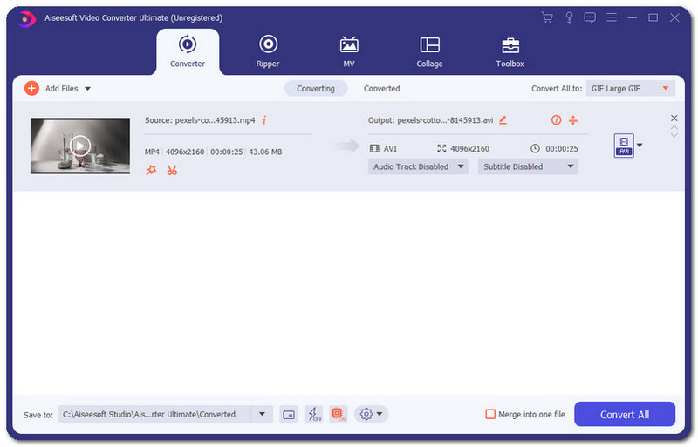Open the Convert All to GIF Large GIF dropdown
The width and height of the screenshot is (698, 447).
pos(630,89)
